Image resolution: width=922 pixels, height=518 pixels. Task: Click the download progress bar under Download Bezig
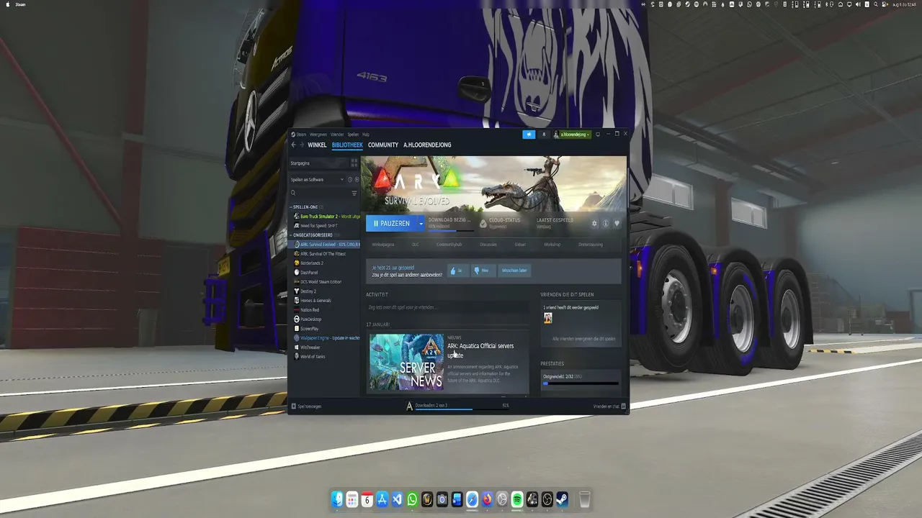click(451, 231)
